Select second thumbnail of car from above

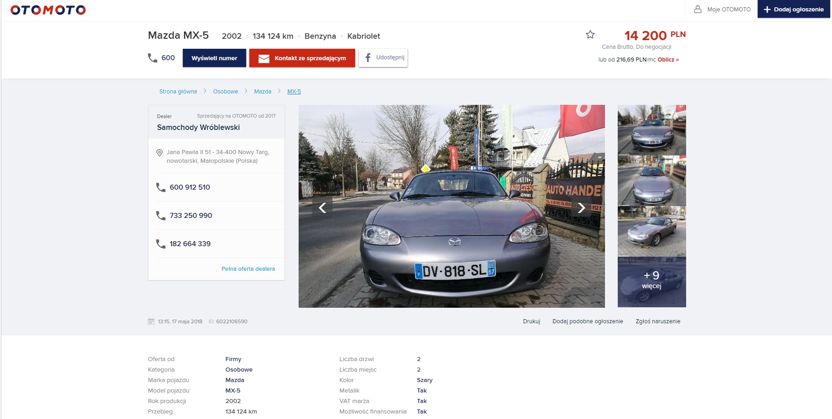(x=651, y=181)
